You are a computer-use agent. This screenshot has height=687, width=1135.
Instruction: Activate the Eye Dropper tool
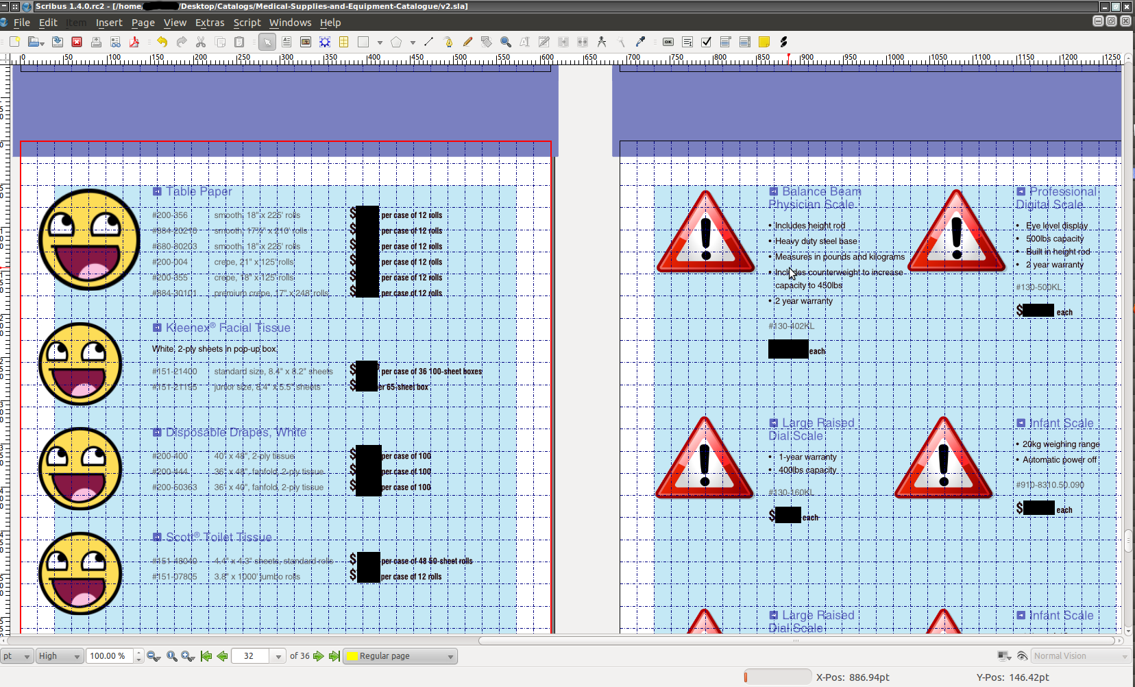(x=640, y=42)
